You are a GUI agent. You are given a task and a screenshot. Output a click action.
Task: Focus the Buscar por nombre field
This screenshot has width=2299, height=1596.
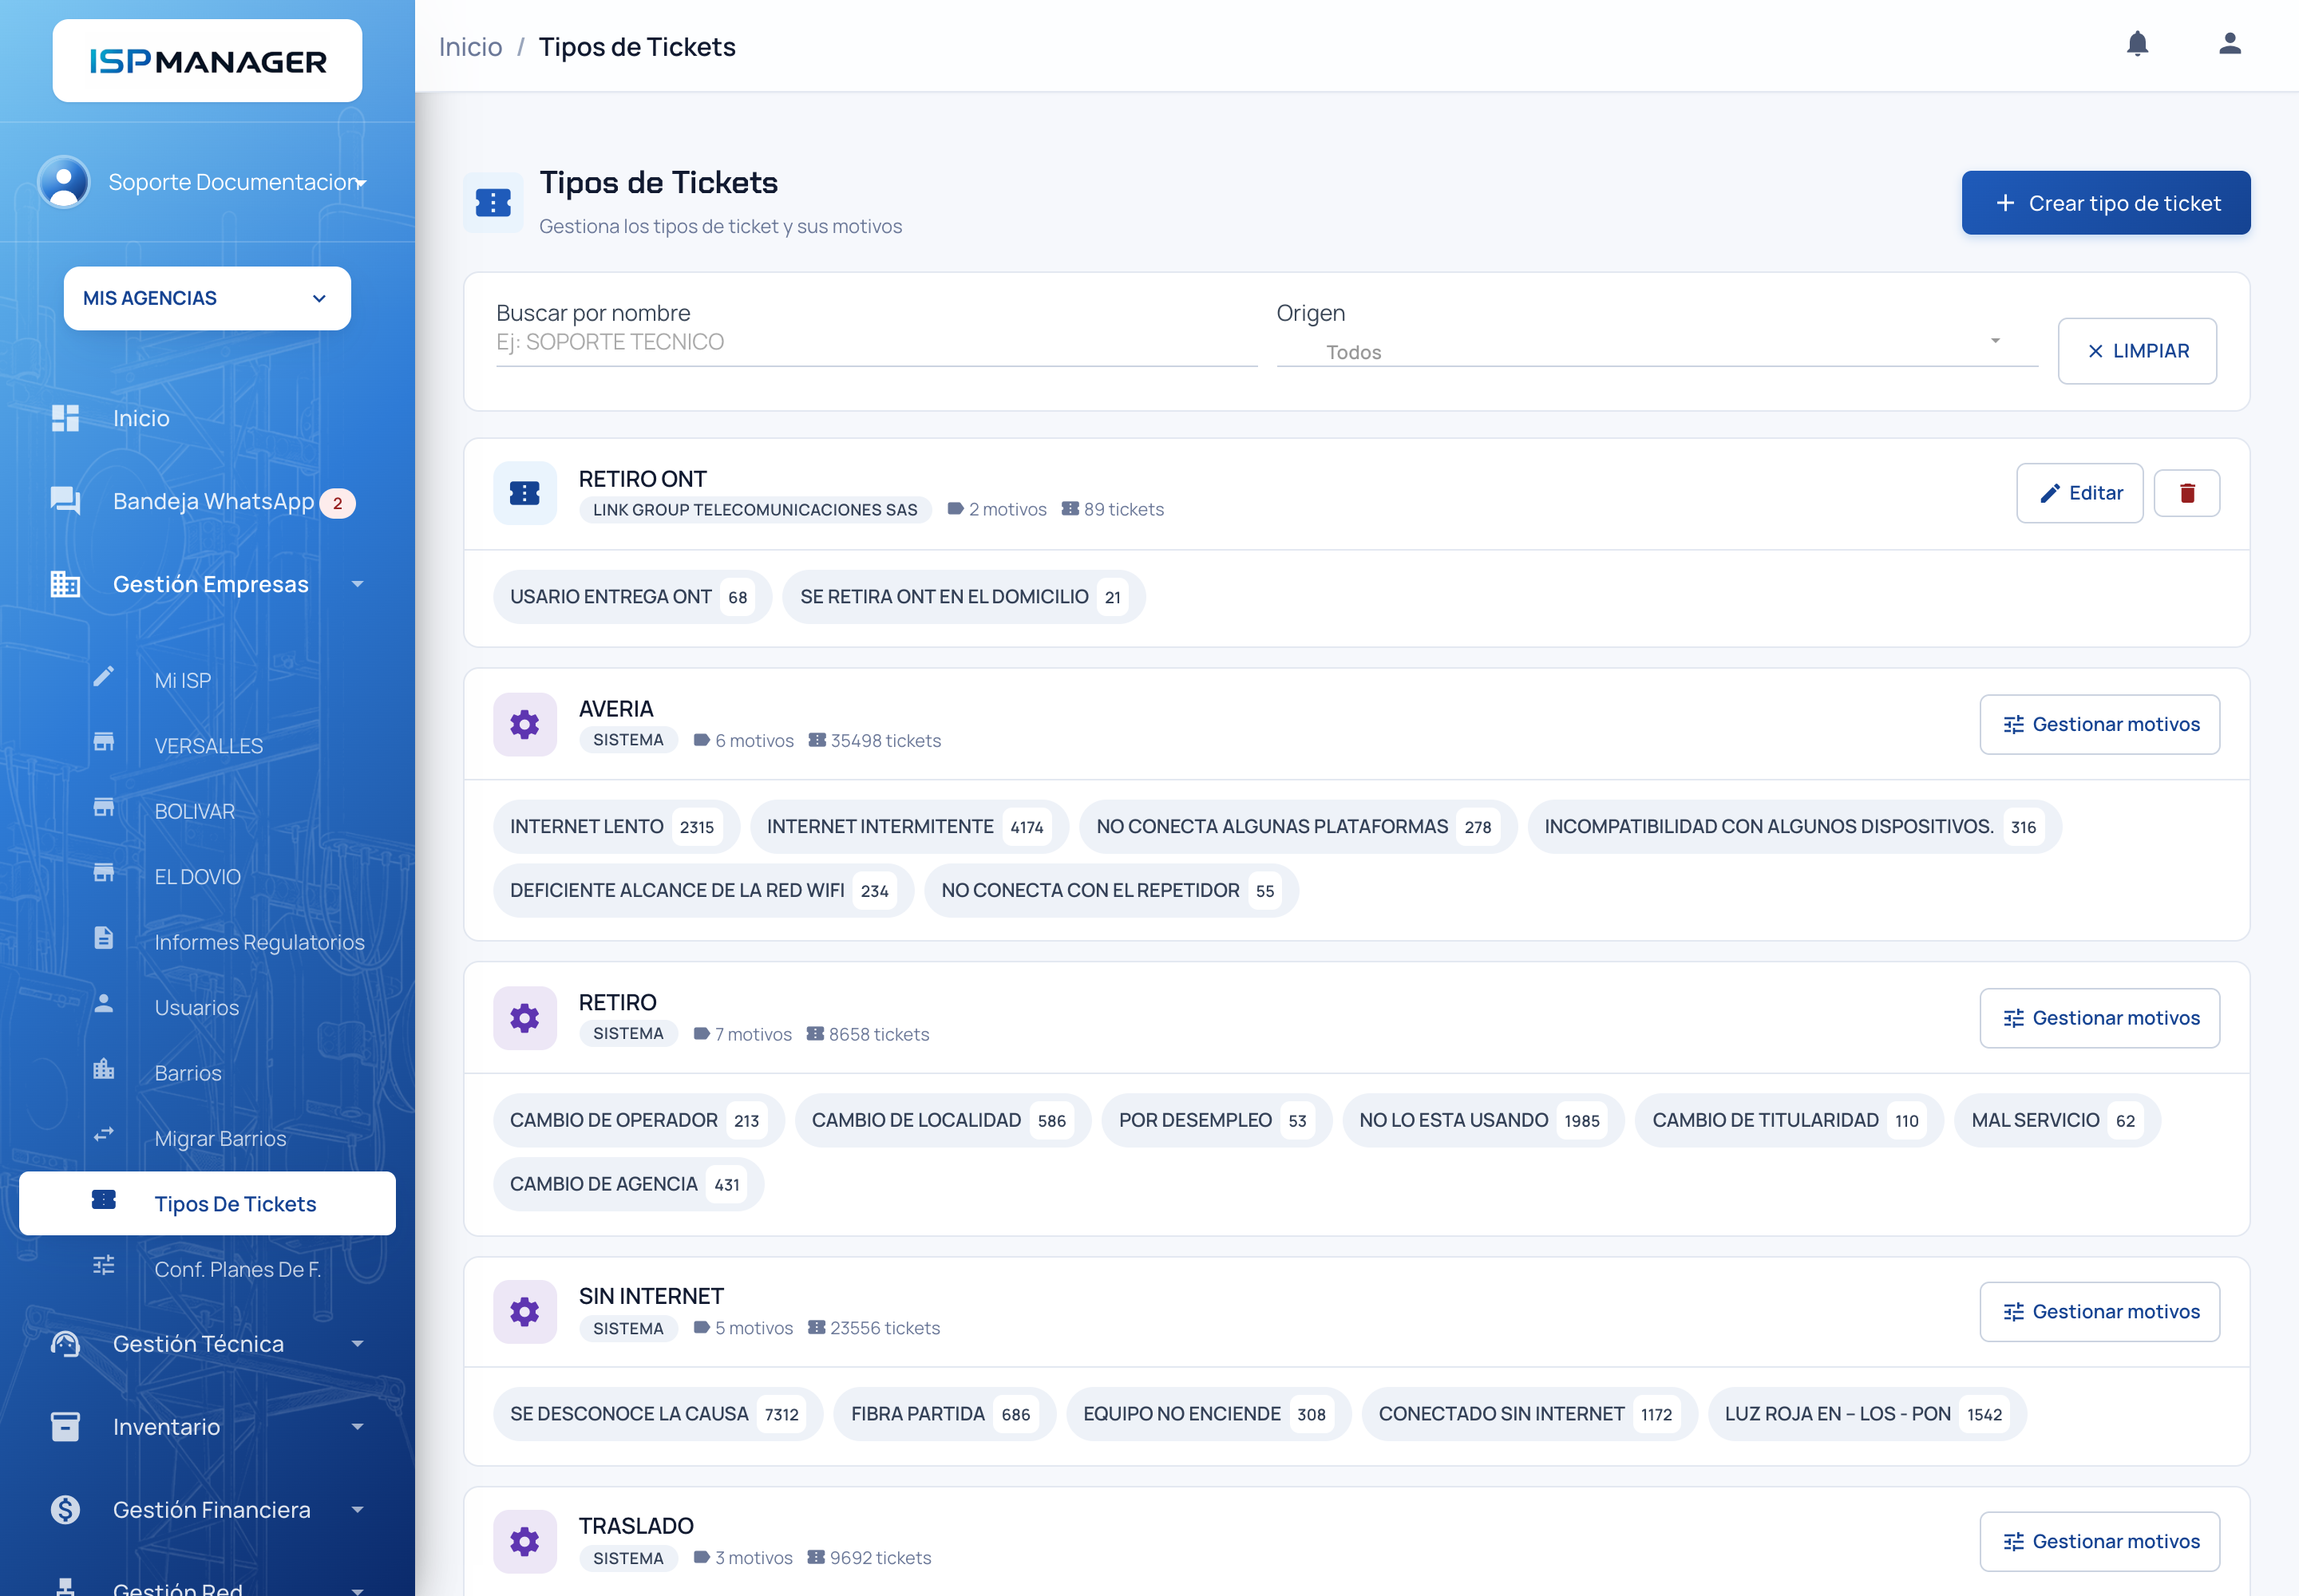[876, 342]
